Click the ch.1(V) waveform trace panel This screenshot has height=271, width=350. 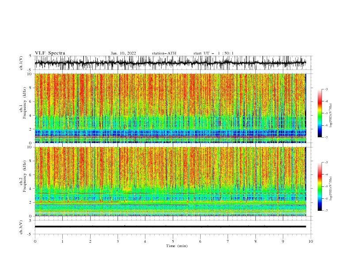[x=174, y=63]
